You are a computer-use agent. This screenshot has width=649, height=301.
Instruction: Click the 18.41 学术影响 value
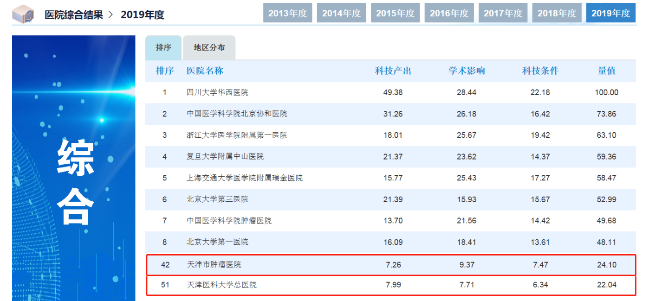pyautogui.click(x=467, y=242)
